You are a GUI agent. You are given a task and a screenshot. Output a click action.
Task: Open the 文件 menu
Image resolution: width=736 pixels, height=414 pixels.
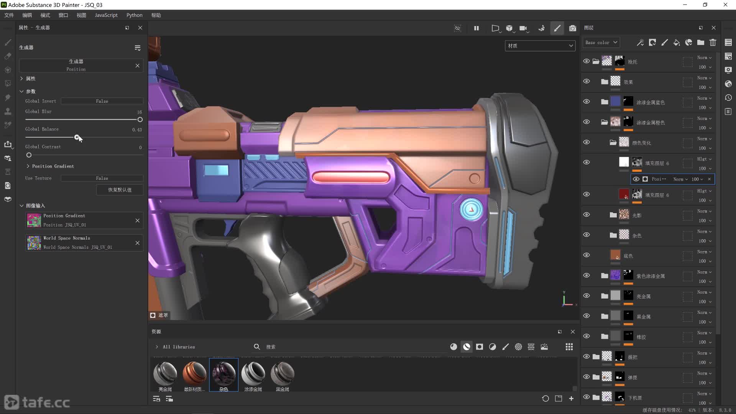click(x=9, y=15)
